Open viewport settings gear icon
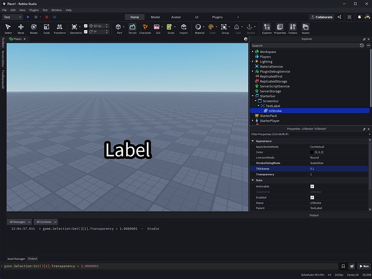Viewport: 372px width, 279px height. point(246,39)
